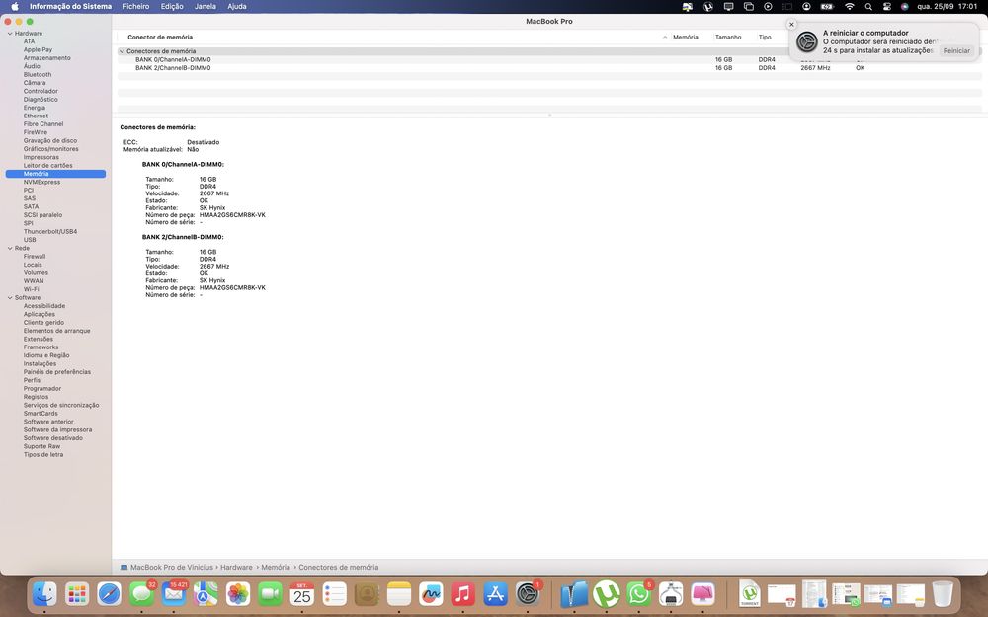This screenshot has height=617, width=988.
Task: Open System Preferences in the Dock
Action: 528,593
